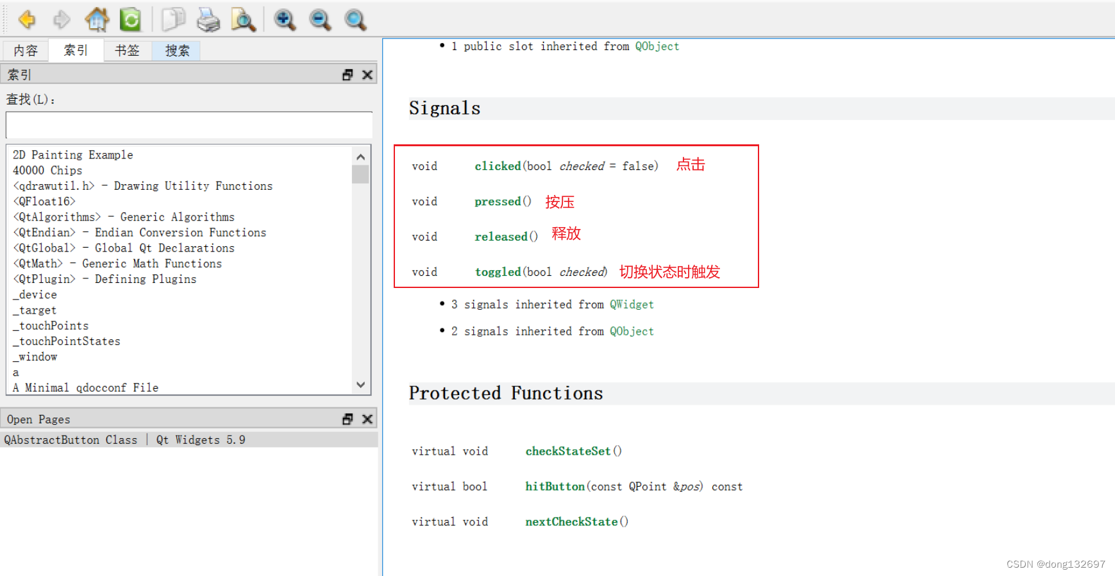Open QObject link in public slot line
1115x576 pixels.
pyautogui.click(x=657, y=46)
